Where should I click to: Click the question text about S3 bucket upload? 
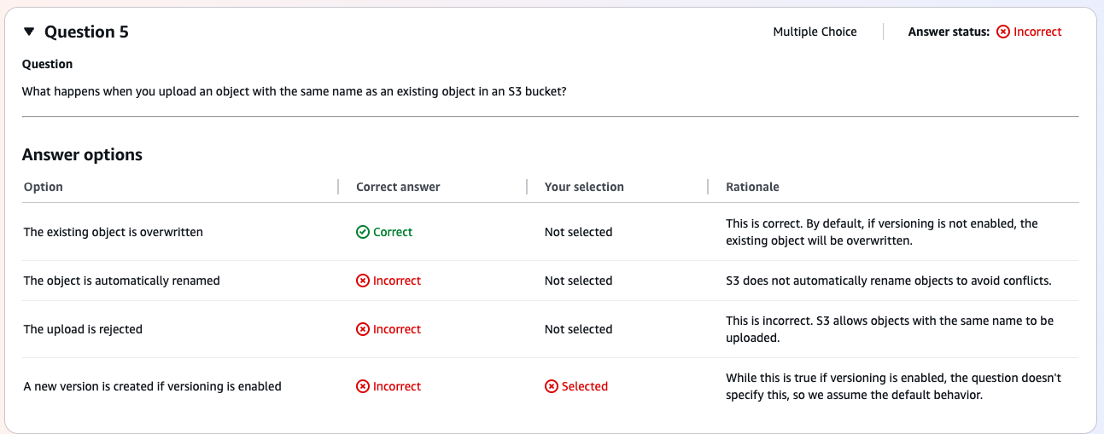point(294,91)
